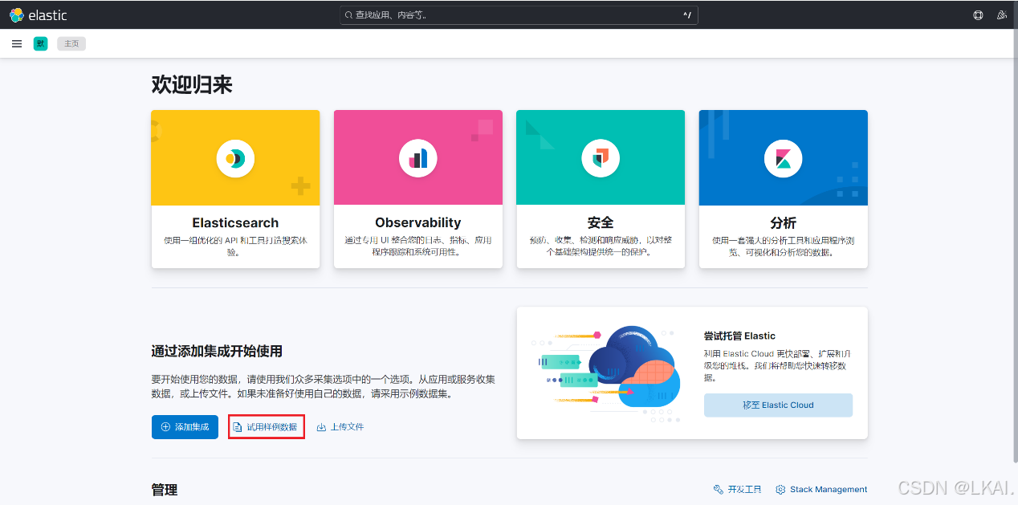Click 试用样例数据 link
Image resolution: width=1018 pixels, height=505 pixels.
click(x=266, y=427)
